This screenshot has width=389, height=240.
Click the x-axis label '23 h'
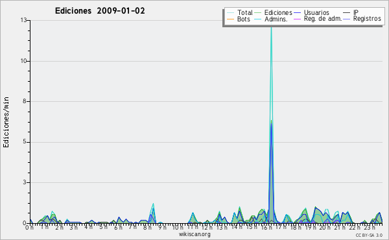[370, 228]
